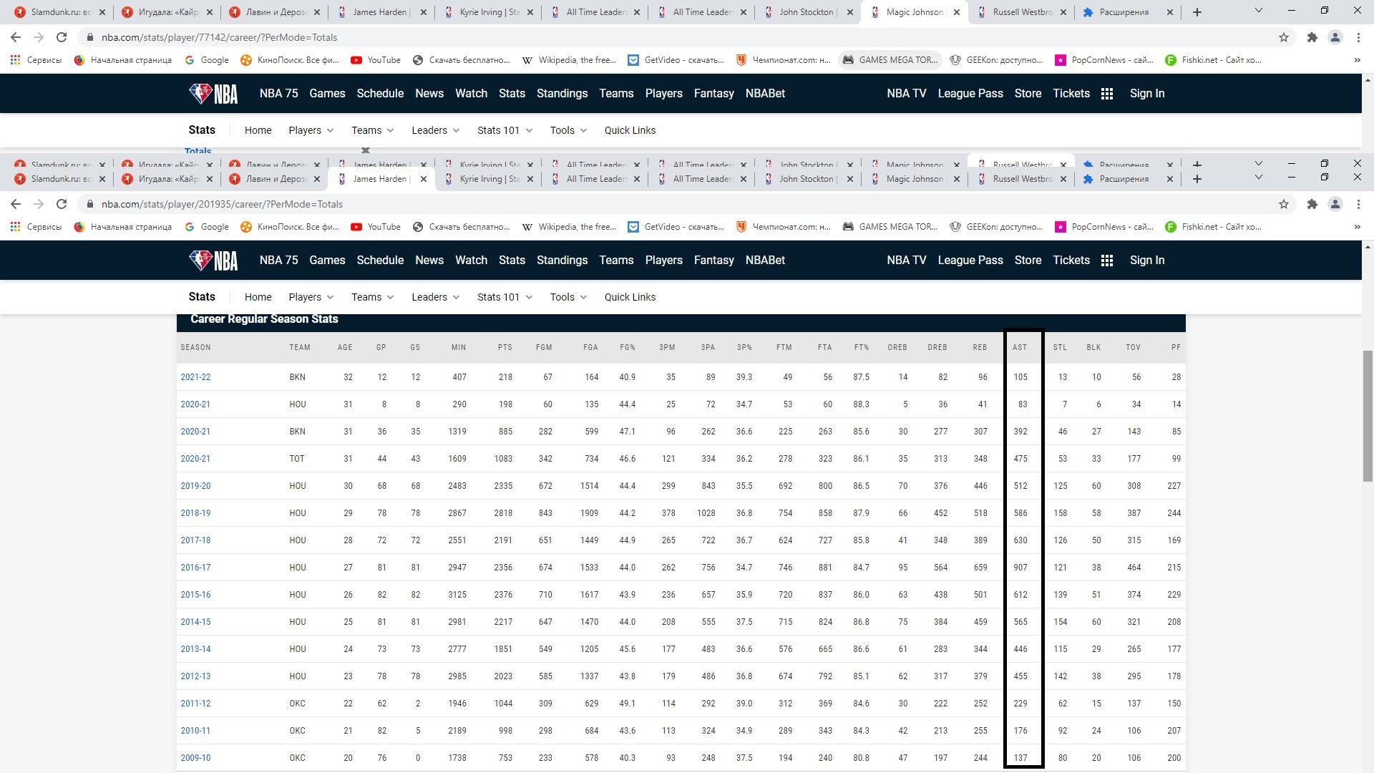Expand the Players dropdown in the Harden stats submenu
Image resolution: width=1374 pixels, height=773 pixels.
[311, 297]
